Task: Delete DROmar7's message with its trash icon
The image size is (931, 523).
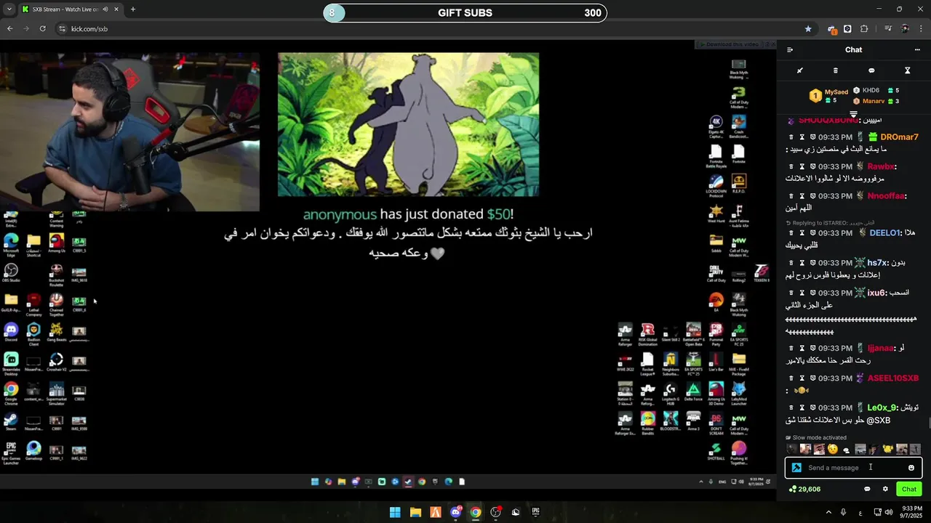Action: point(791,137)
